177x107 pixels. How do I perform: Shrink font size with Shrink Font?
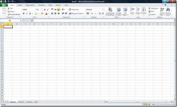click(48, 10)
